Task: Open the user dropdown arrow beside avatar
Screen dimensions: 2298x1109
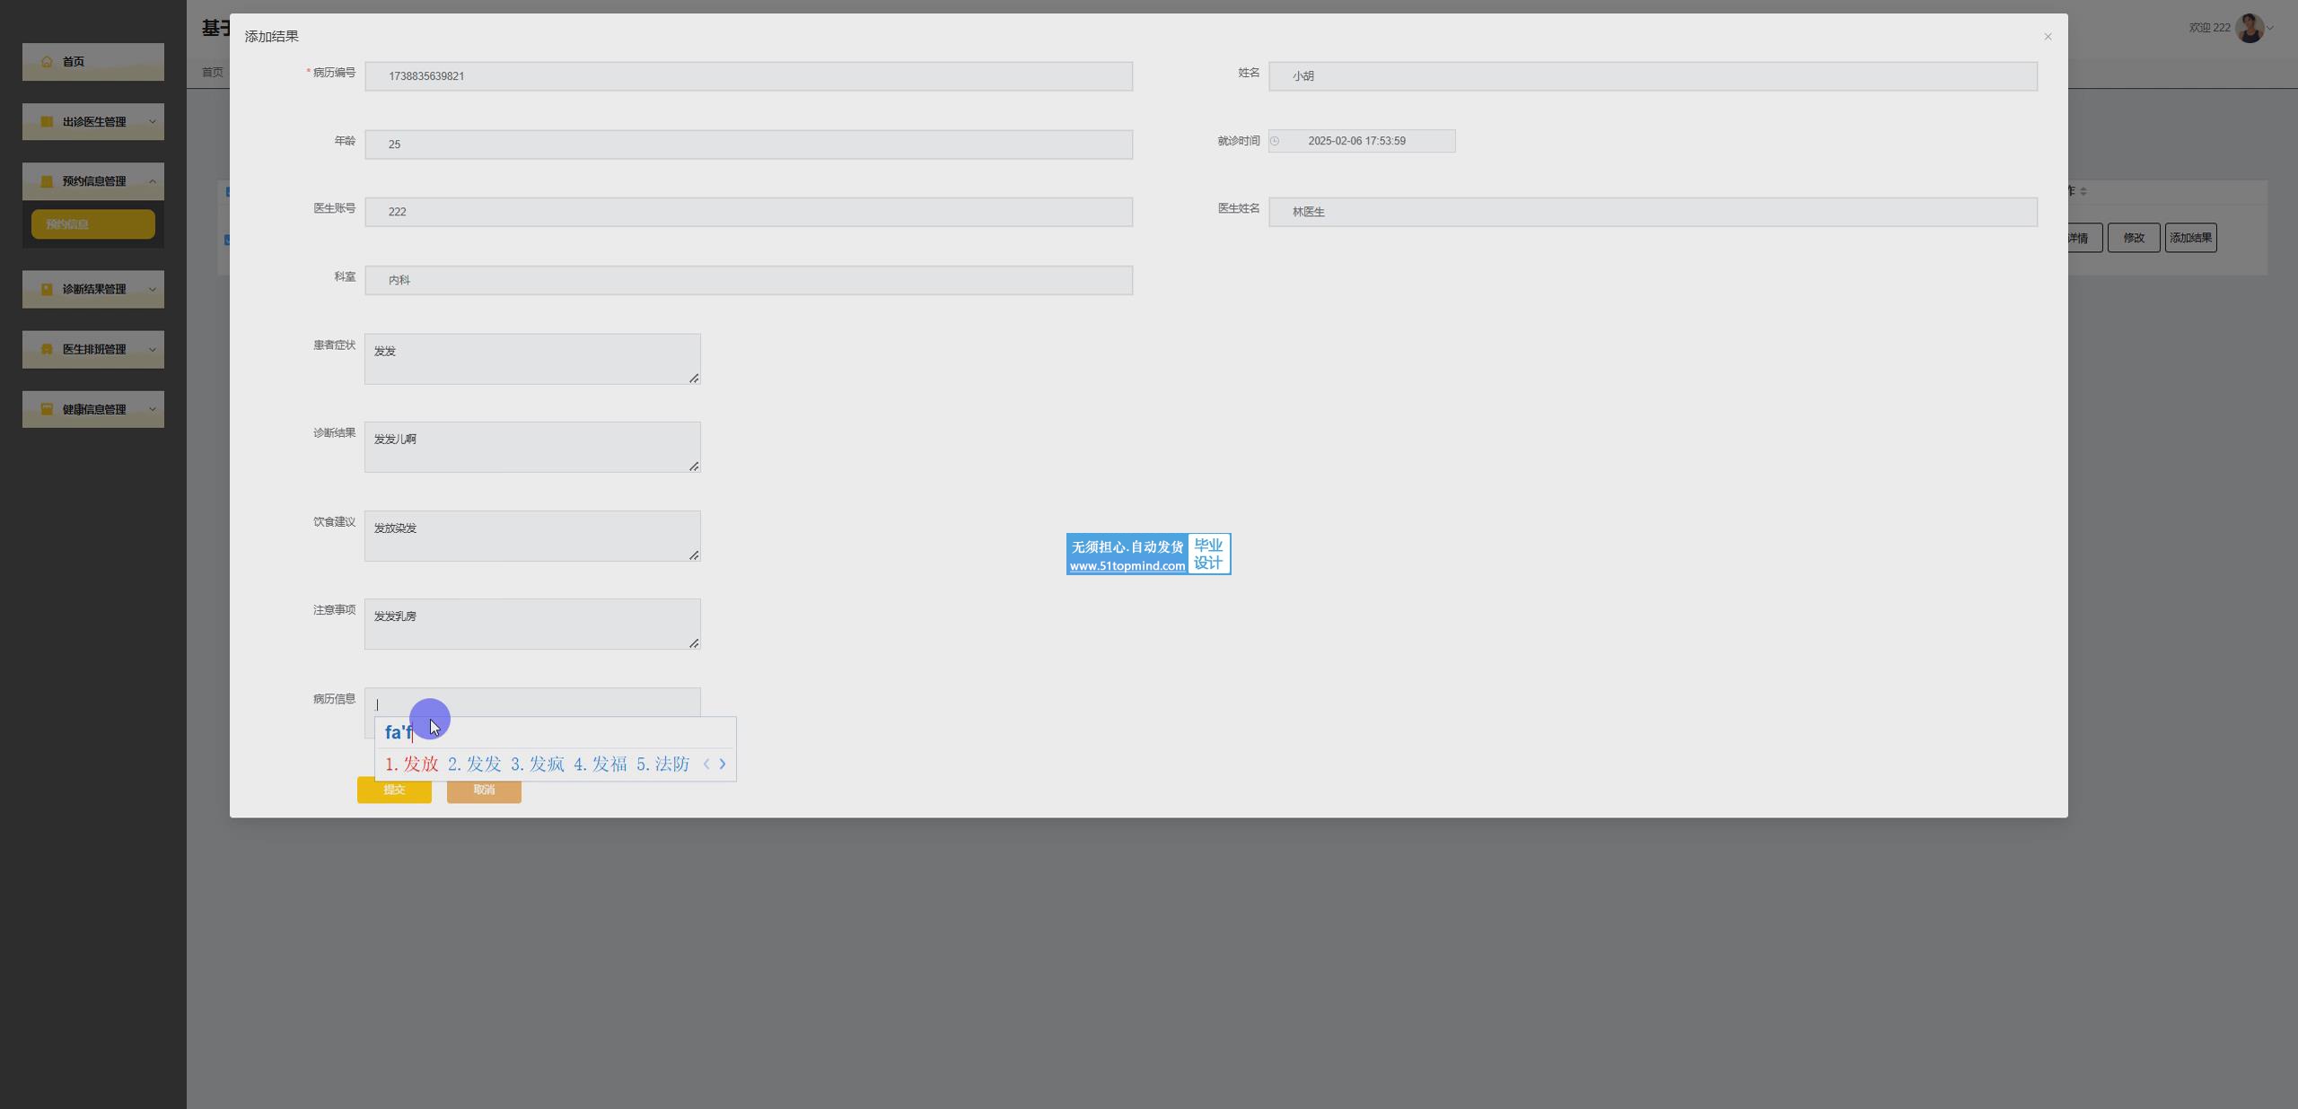Action: coord(2270,29)
